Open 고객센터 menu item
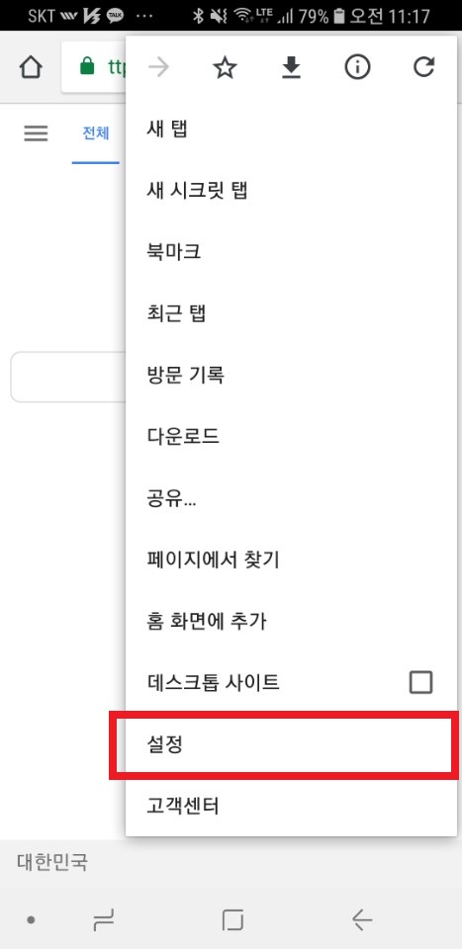The image size is (462, 949). click(x=291, y=806)
